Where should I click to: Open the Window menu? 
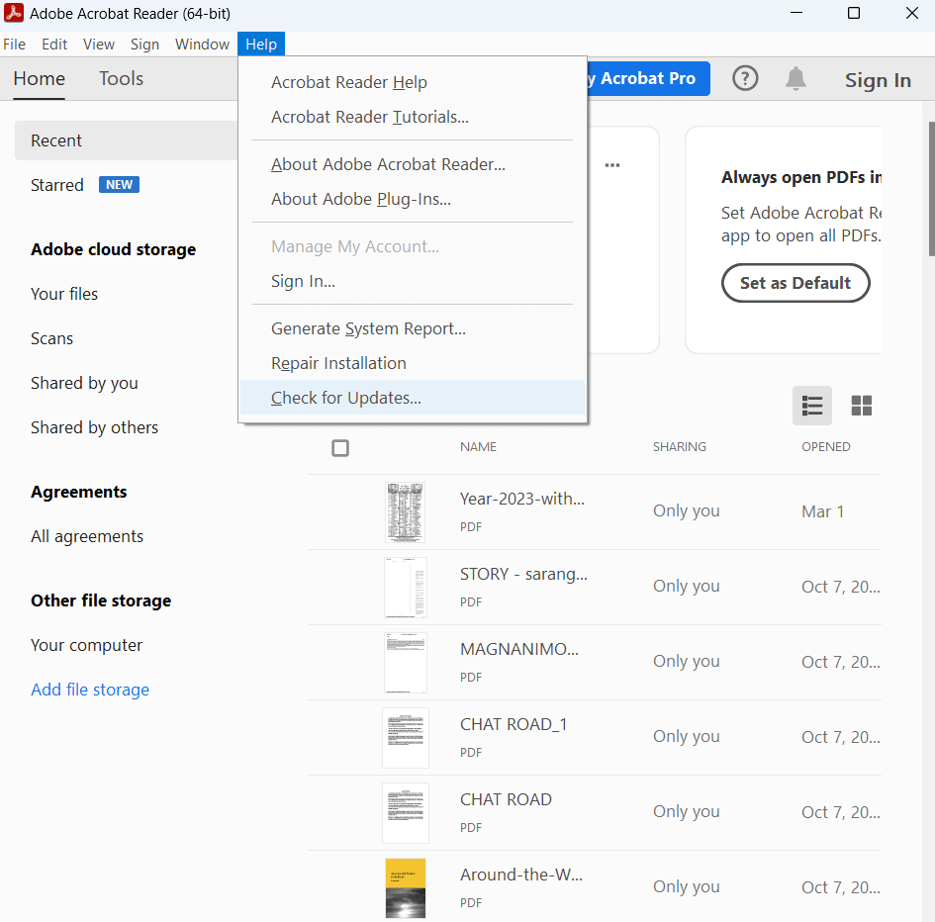(202, 45)
